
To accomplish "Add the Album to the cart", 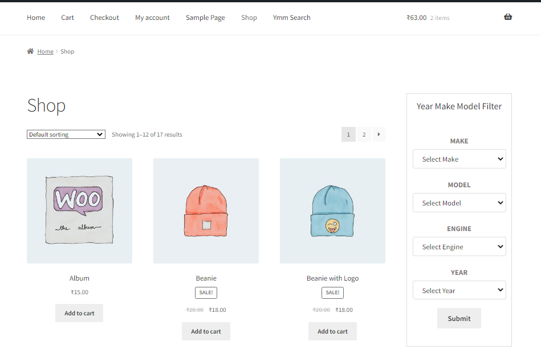I will 79,312.
